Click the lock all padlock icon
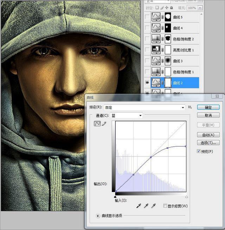This screenshot has height=230, width=225. click(172, 7)
